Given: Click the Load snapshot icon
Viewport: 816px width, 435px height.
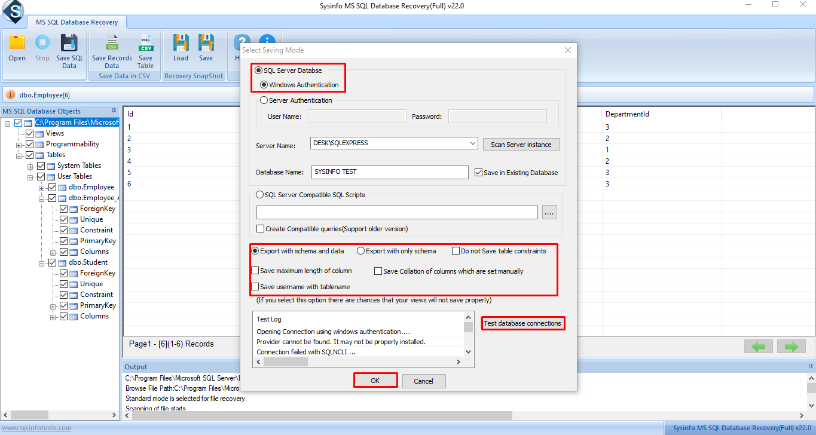Looking at the screenshot, I should tap(181, 44).
